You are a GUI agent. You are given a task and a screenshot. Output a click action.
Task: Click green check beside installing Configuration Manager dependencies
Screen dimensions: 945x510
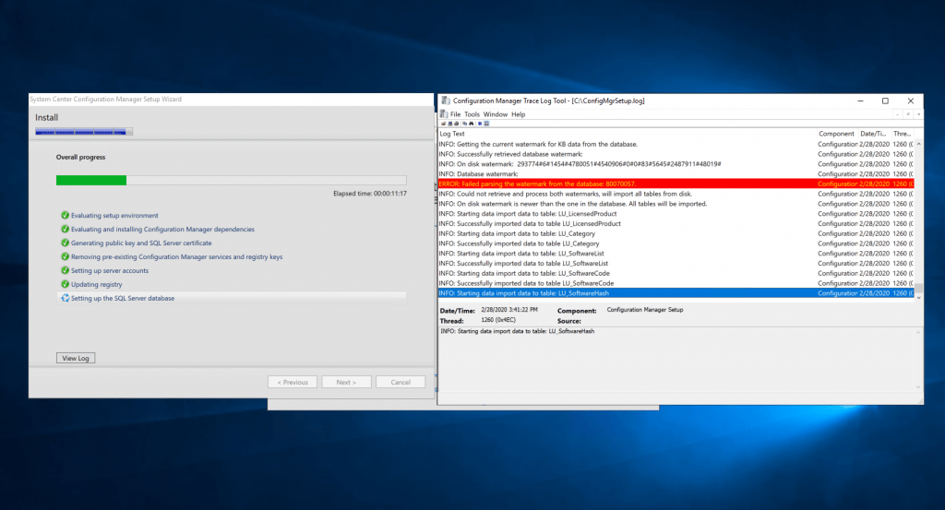click(66, 229)
